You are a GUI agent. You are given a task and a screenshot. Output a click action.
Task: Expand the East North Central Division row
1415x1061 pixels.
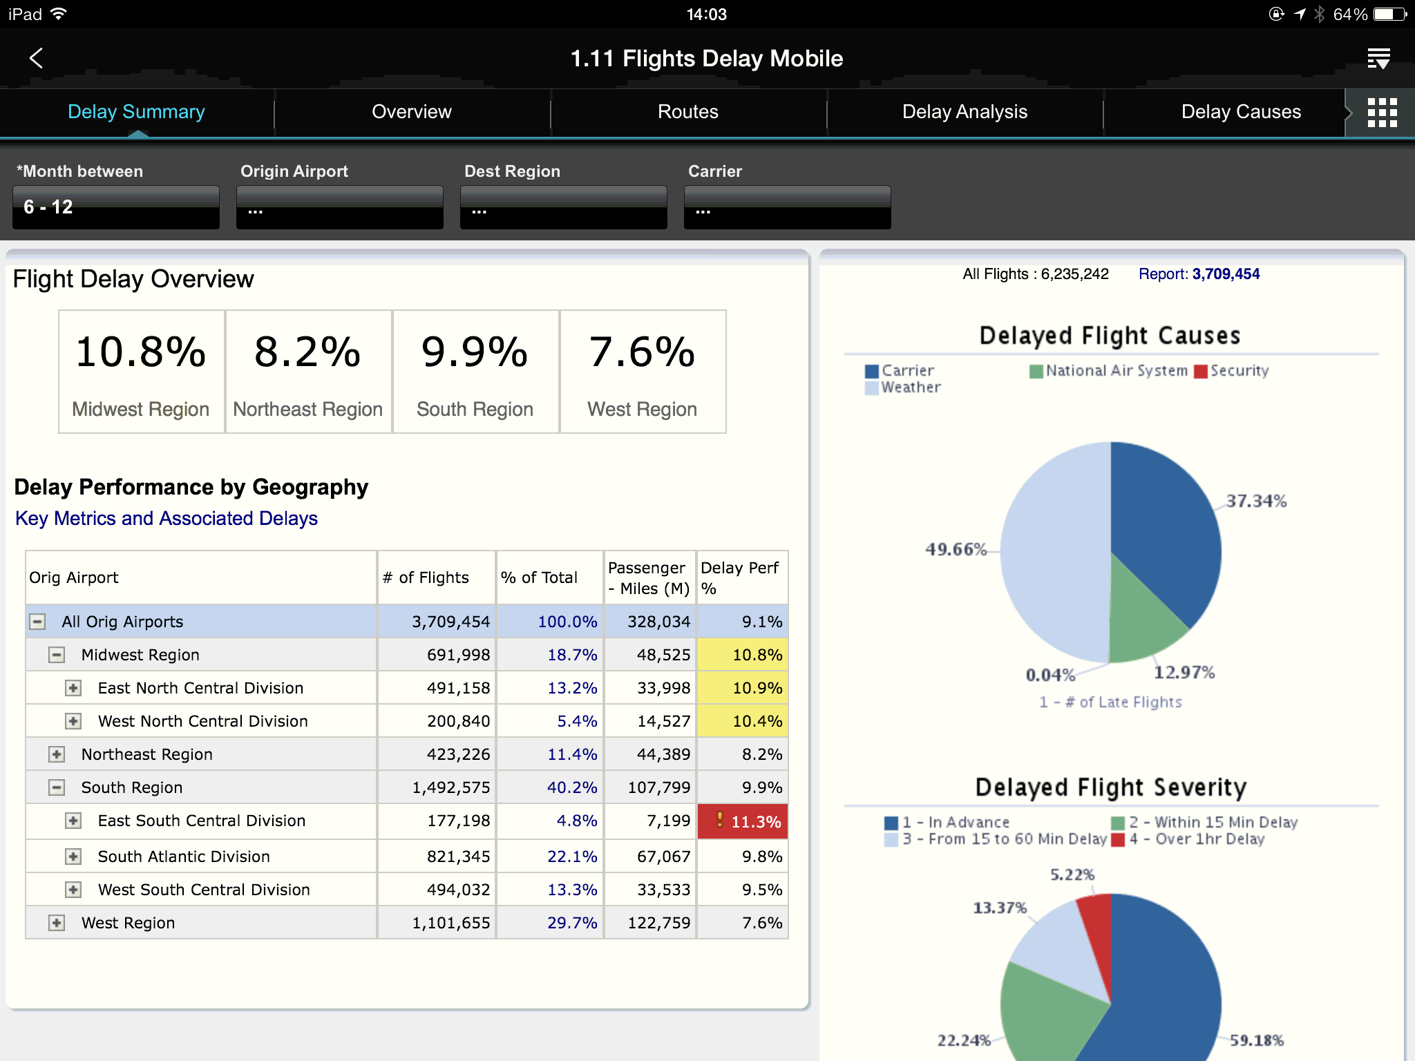73,688
